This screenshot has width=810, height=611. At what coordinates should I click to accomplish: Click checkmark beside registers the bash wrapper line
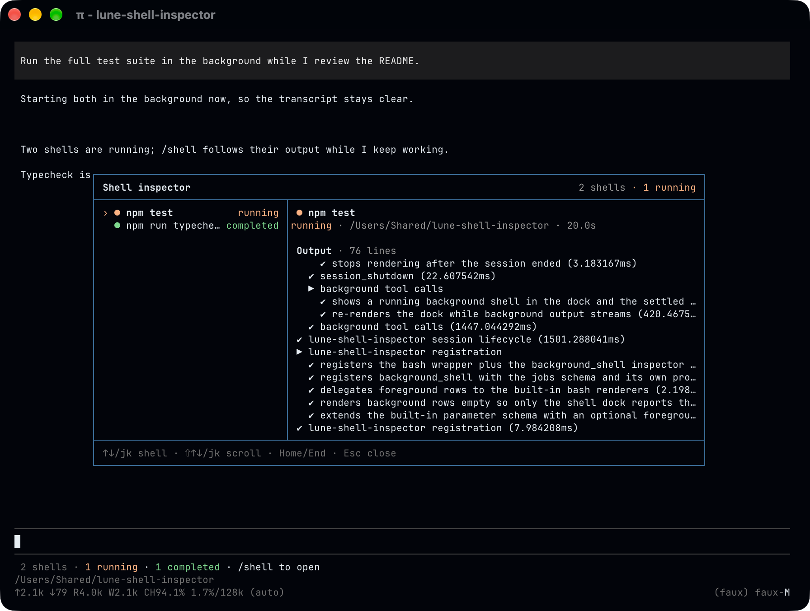pos(311,365)
